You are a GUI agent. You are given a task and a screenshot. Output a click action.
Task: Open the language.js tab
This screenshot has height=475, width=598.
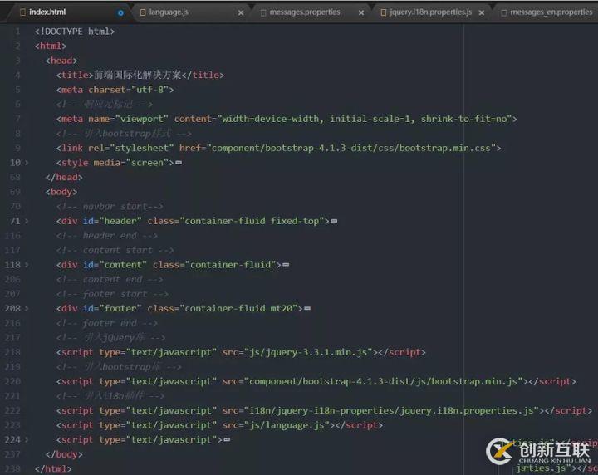point(169,12)
